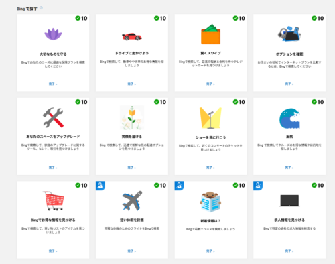
Task: Click the shopping cart card's title text
Action: tap(53, 220)
